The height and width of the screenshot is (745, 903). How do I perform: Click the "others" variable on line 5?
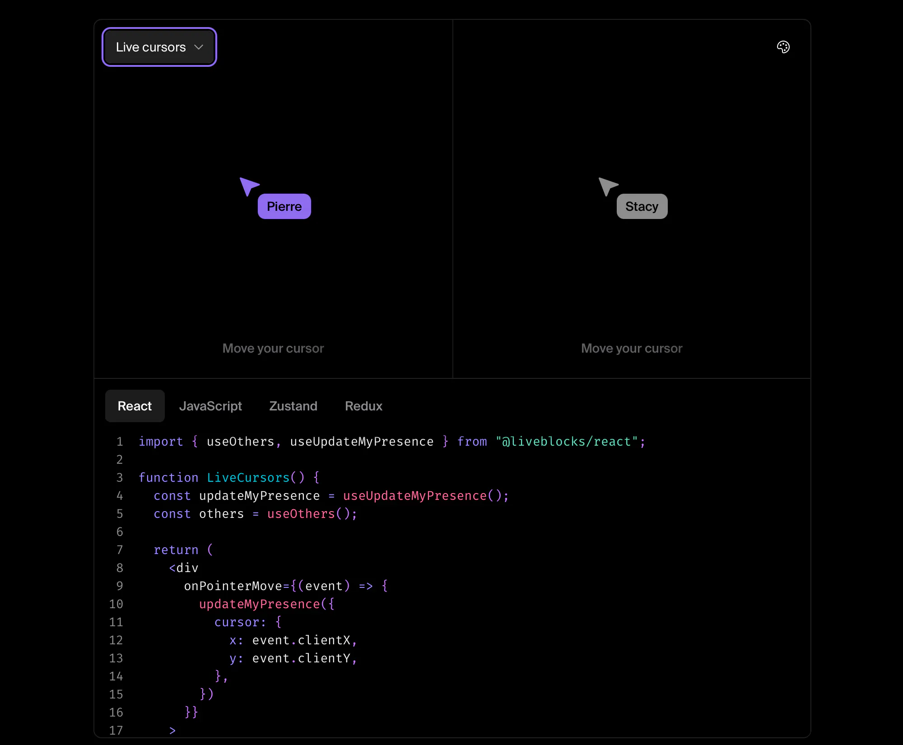(x=221, y=514)
